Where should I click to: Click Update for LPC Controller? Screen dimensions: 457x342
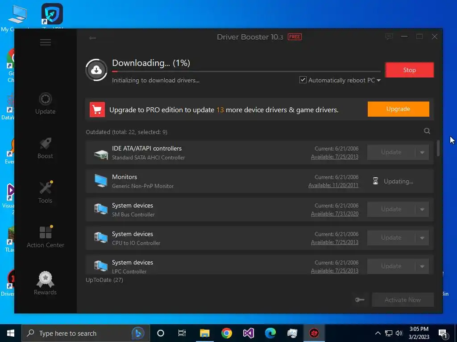391,266
